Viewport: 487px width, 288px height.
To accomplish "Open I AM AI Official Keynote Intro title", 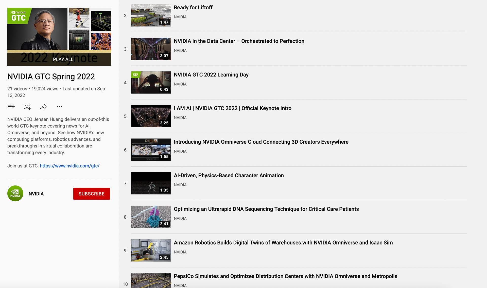I will [233, 108].
